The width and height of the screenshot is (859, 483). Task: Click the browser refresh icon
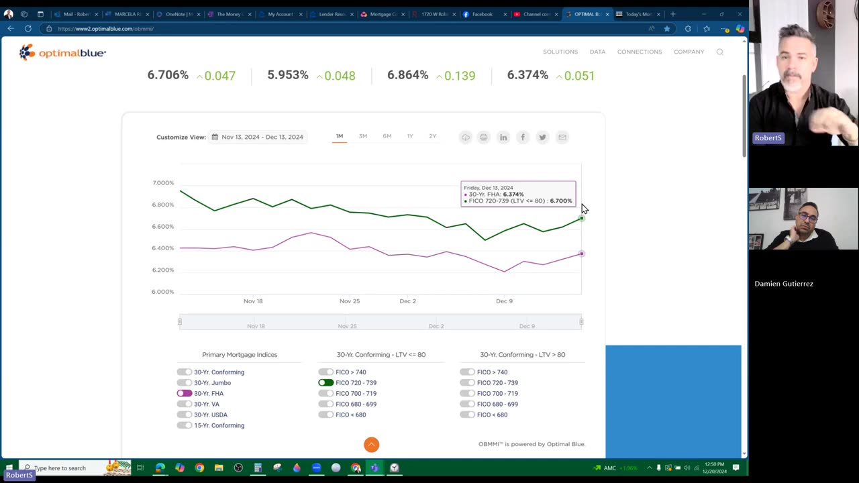click(28, 29)
